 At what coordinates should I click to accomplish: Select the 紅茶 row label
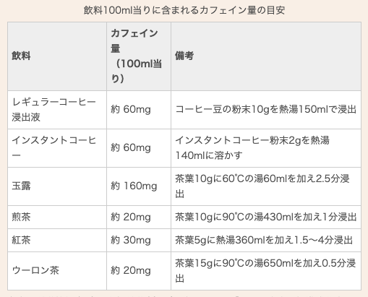pyautogui.click(x=21, y=240)
